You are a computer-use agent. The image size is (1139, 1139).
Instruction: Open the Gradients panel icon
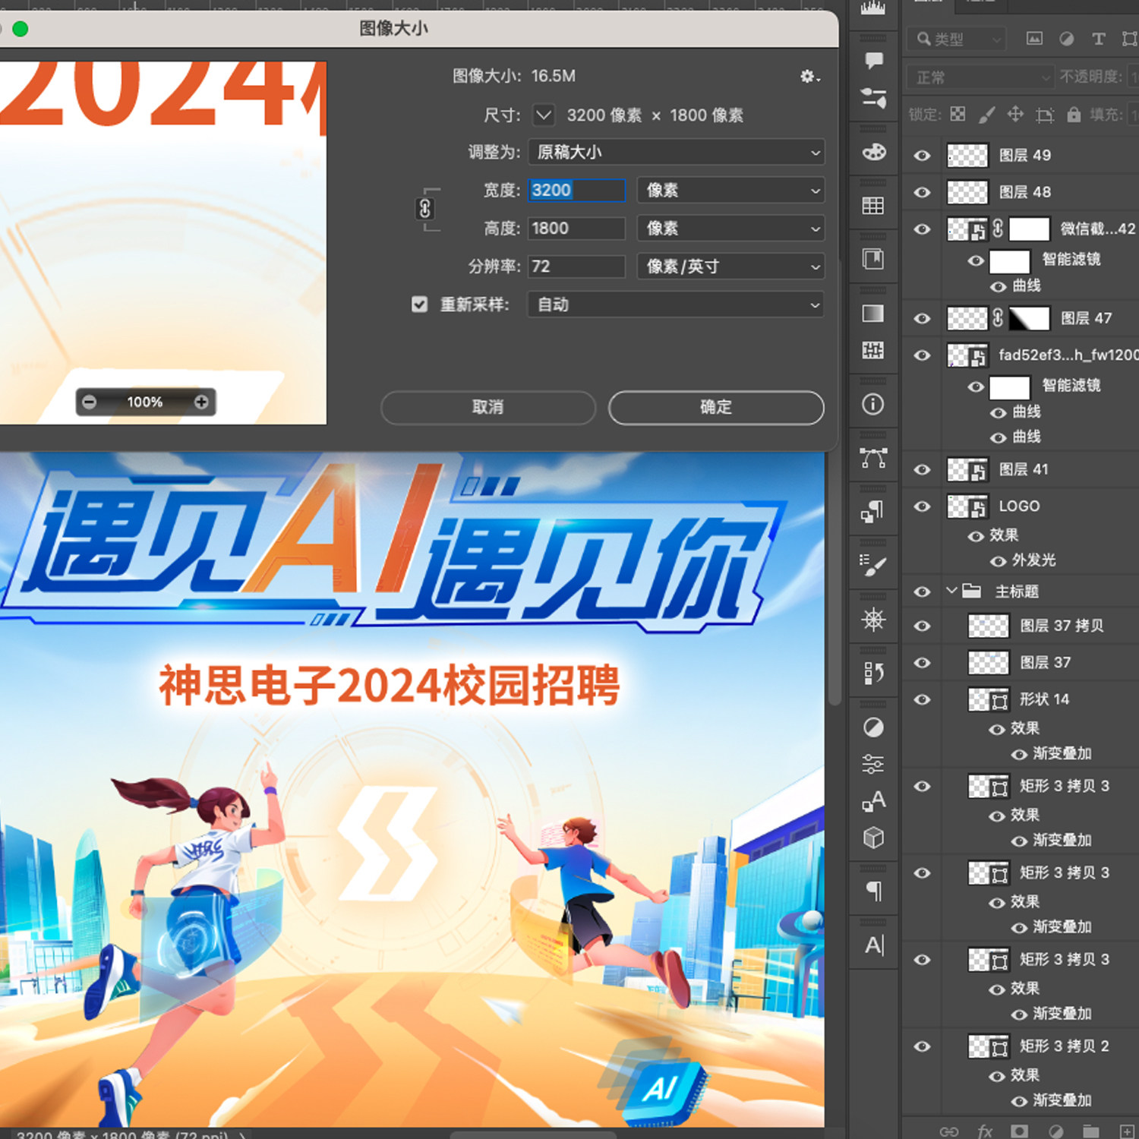tap(873, 314)
